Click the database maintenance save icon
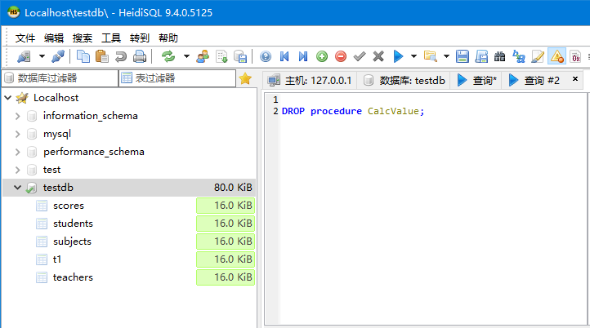The width and height of the screenshot is (590, 328). [240, 57]
